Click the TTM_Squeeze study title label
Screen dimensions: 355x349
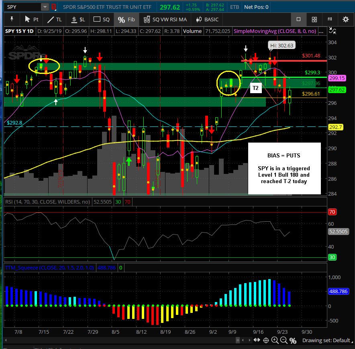(49, 268)
